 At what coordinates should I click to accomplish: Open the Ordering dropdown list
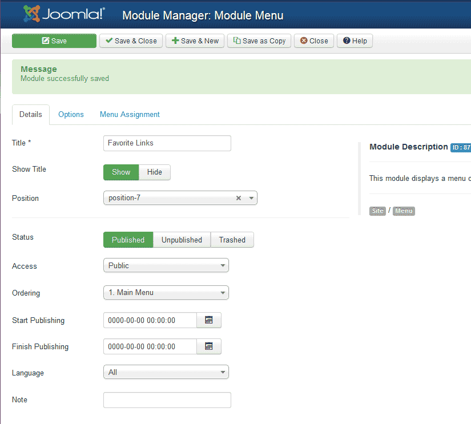tap(166, 293)
